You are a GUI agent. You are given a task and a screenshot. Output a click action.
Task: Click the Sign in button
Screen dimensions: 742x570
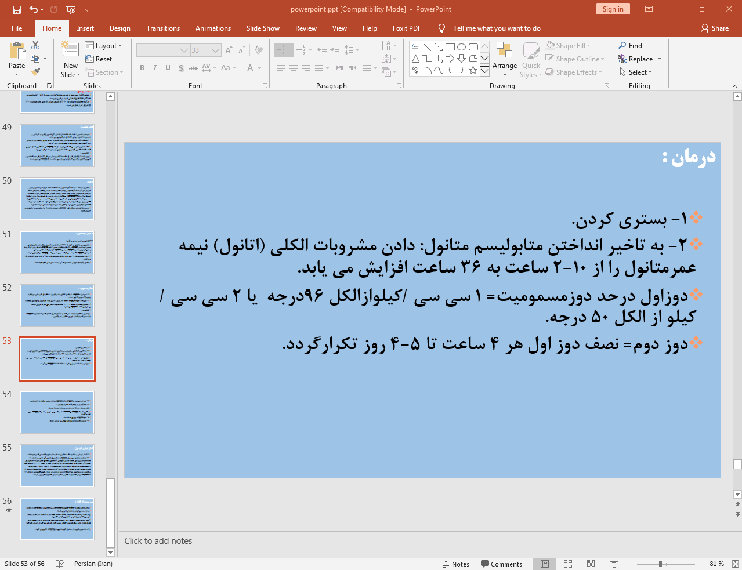point(613,9)
